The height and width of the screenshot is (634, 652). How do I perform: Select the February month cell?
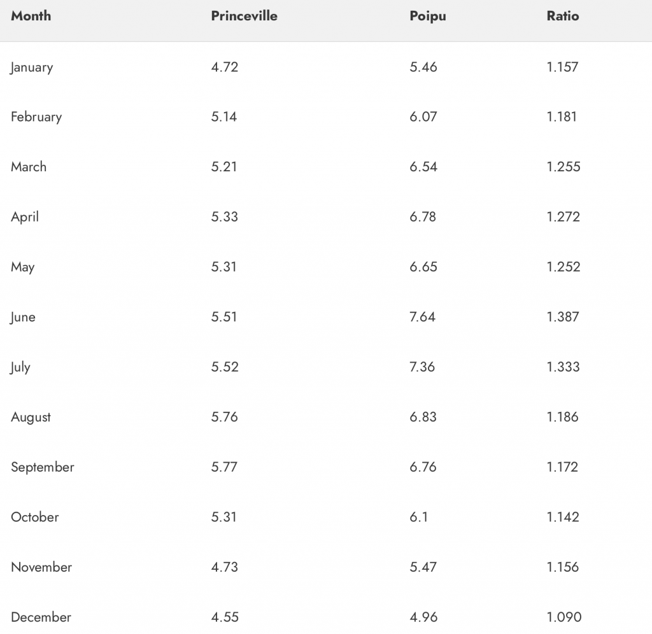pyautogui.click(x=36, y=117)
